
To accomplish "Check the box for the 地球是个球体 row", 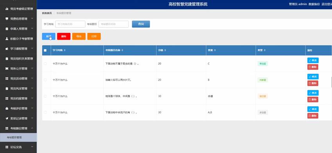I will 45,96.
